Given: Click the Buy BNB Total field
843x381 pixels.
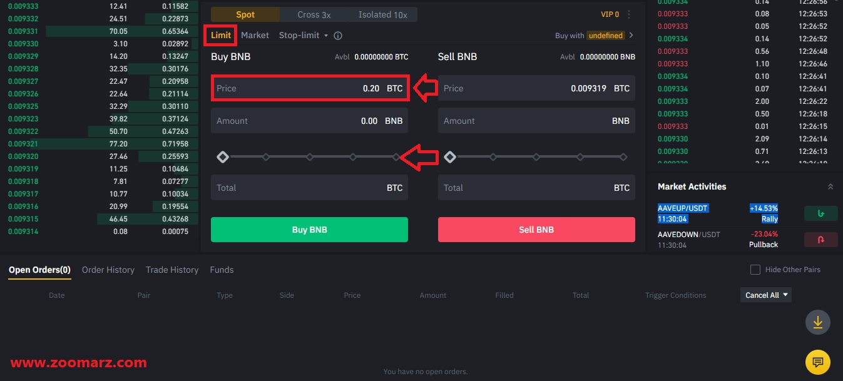Looking at the screenshot, I should click(x=309, y=188).
